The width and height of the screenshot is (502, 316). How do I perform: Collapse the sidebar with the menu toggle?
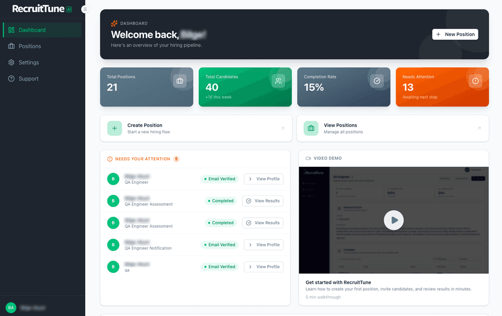(85, 9)
